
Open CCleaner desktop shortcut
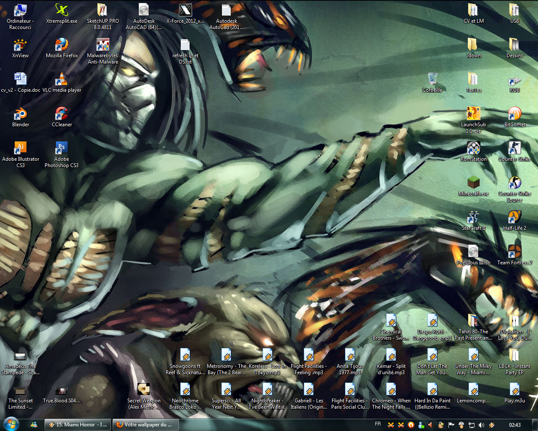pos(62,117)
